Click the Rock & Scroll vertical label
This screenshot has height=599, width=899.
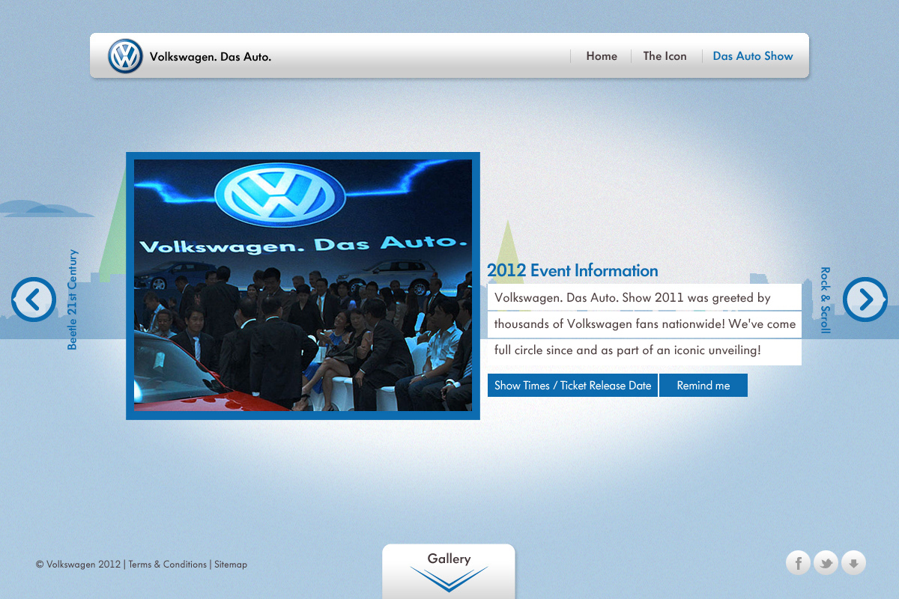(826, 300)
